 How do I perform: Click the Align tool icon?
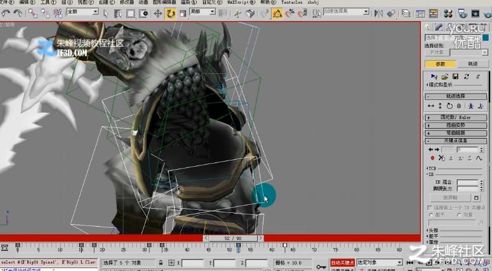tap(391, 14)
